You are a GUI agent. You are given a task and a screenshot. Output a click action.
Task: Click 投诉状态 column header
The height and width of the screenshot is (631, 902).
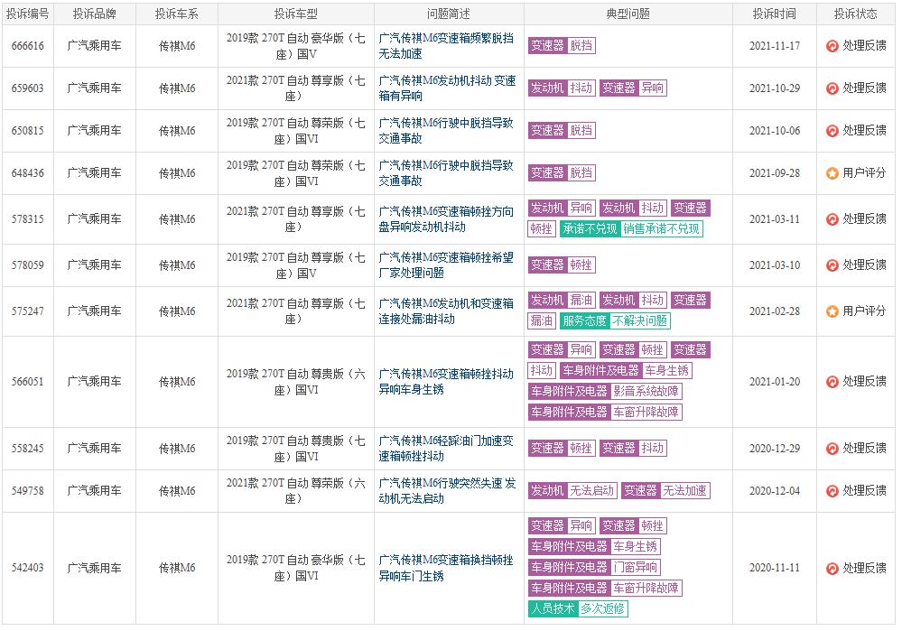pos(855,14)
